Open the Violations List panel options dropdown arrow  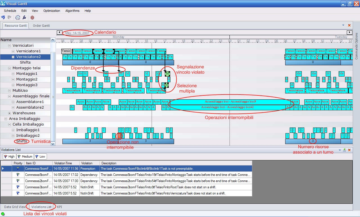(x=339, y=150)
